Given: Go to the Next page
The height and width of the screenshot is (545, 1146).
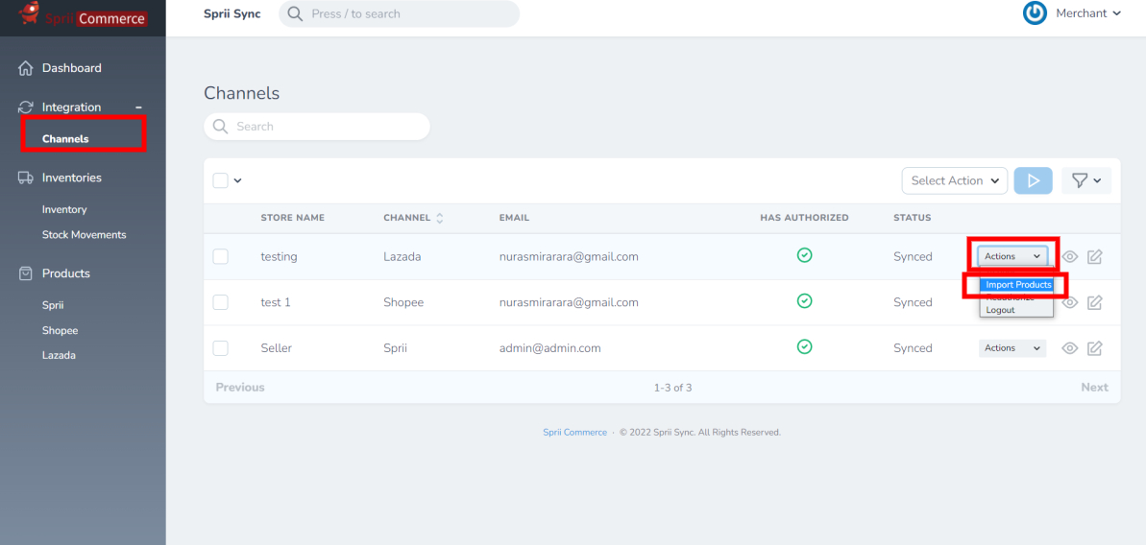Looking at the screenshot, I should pyautogui.click(x=1094, y=388).
